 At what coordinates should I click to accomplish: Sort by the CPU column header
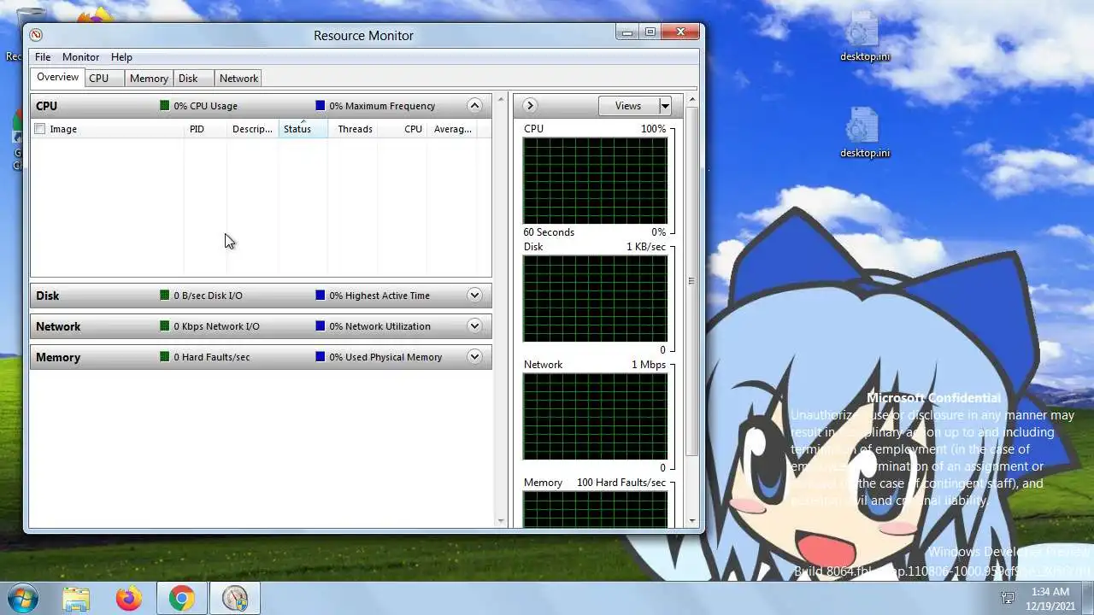(403, 129)
